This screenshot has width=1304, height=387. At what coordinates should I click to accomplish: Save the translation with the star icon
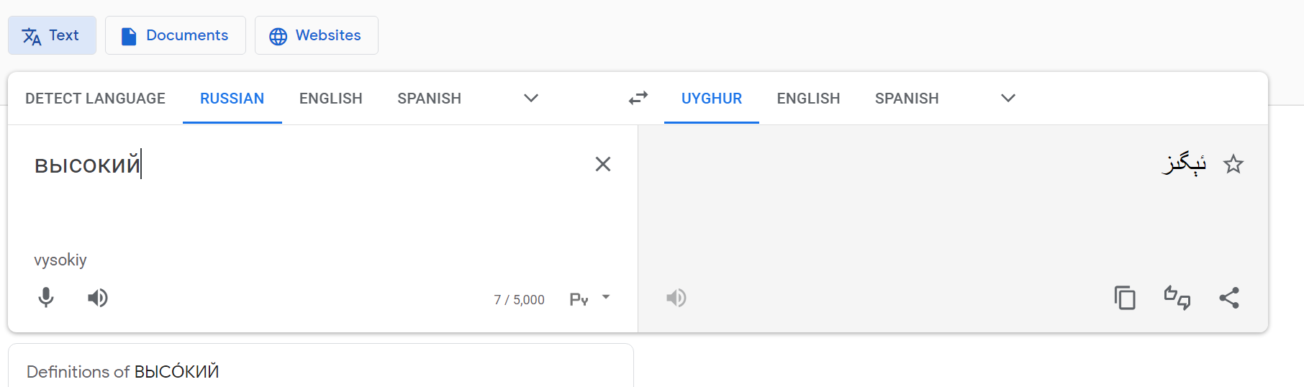click(x=1233, y=165)
